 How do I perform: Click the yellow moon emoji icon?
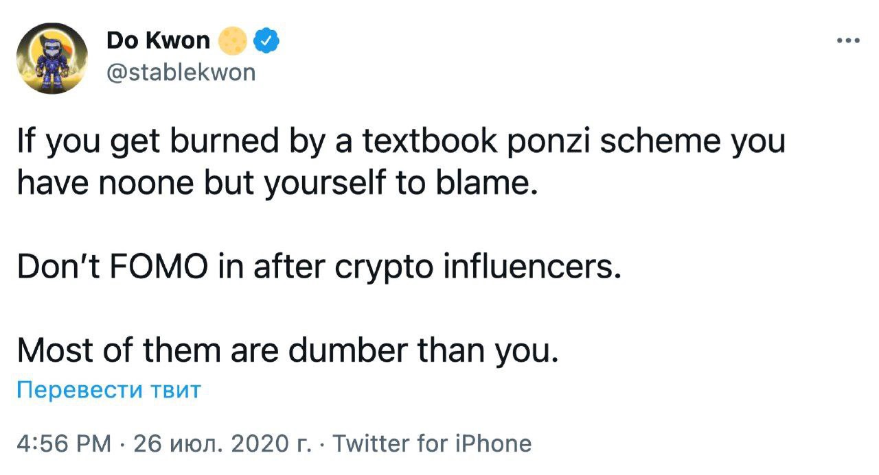[x=233, y=42]
